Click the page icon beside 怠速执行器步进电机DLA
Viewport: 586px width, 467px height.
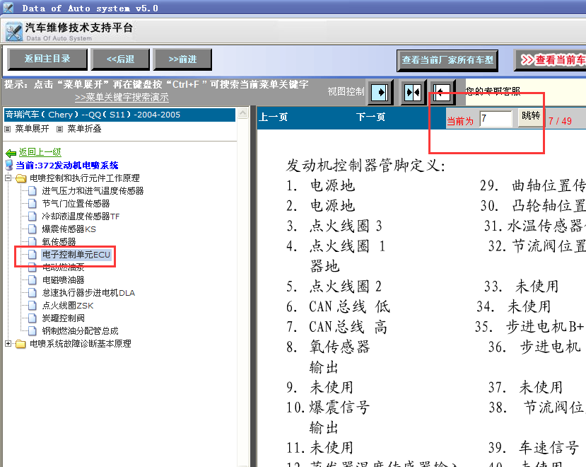pyautogui.click(x=33, y=293)
